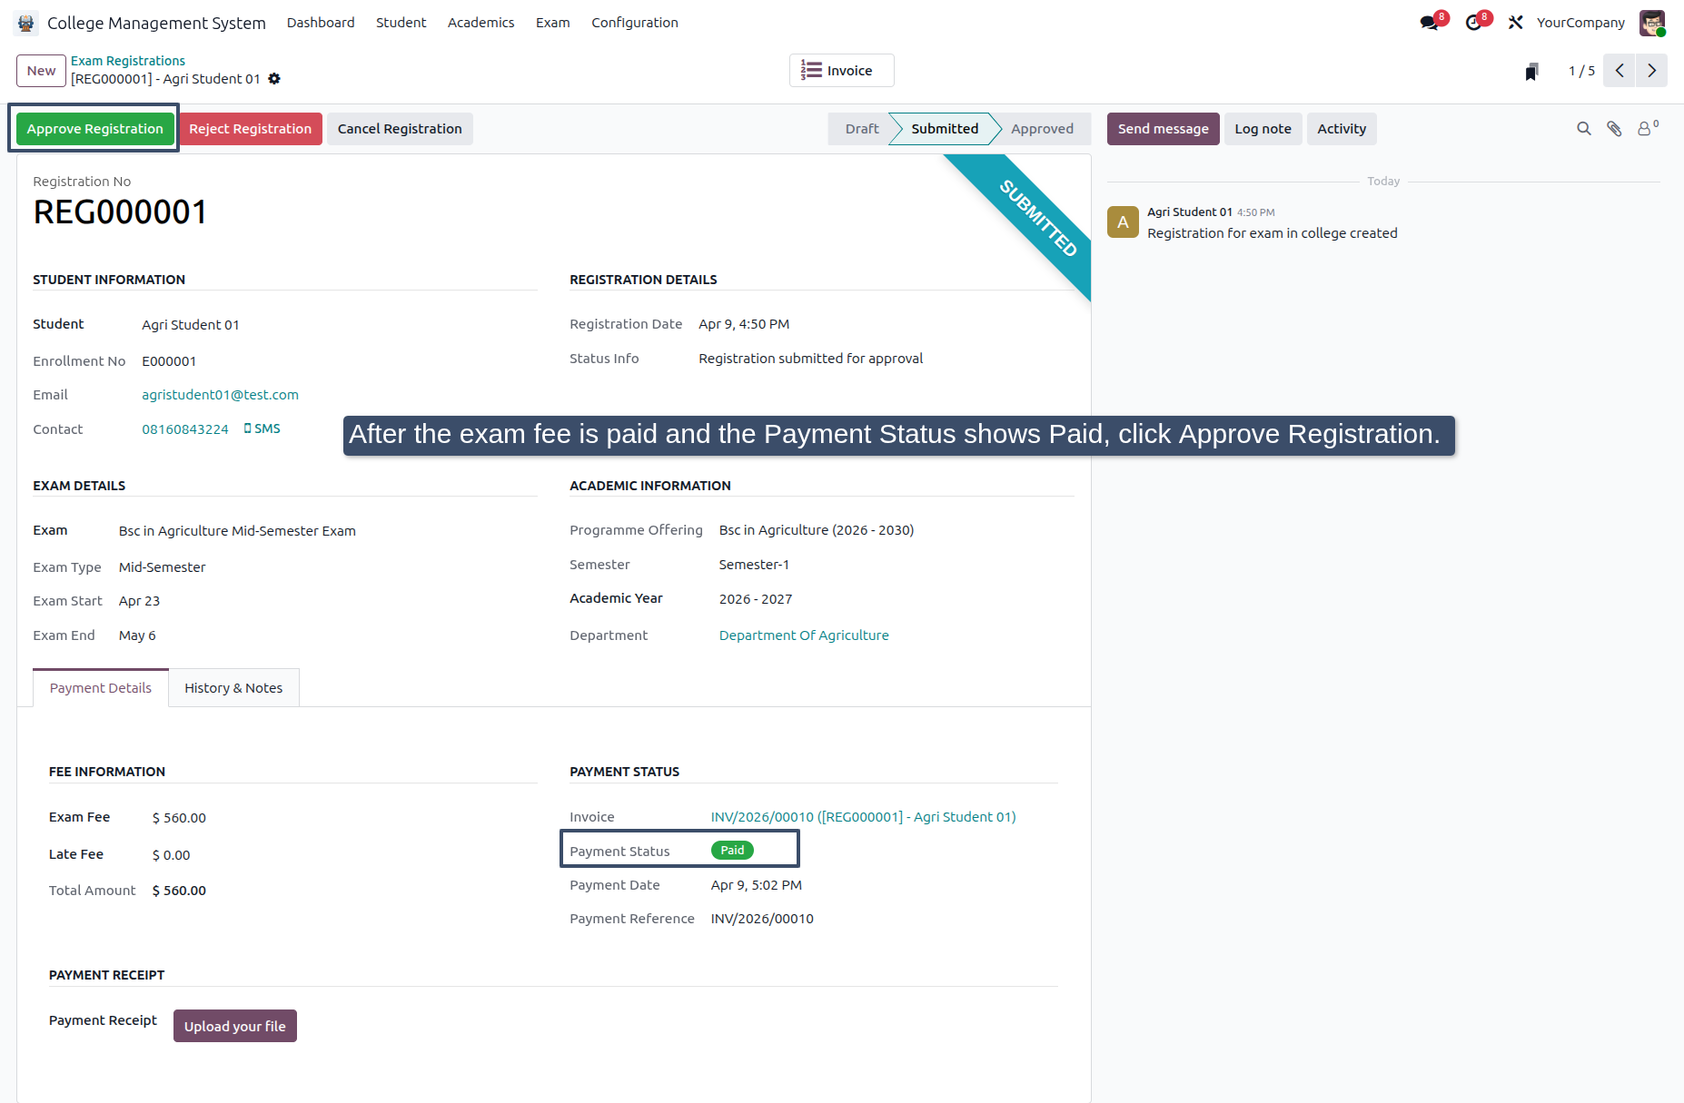Open the Academics menu
The image size is (1684, 1103).
(481, 23)
